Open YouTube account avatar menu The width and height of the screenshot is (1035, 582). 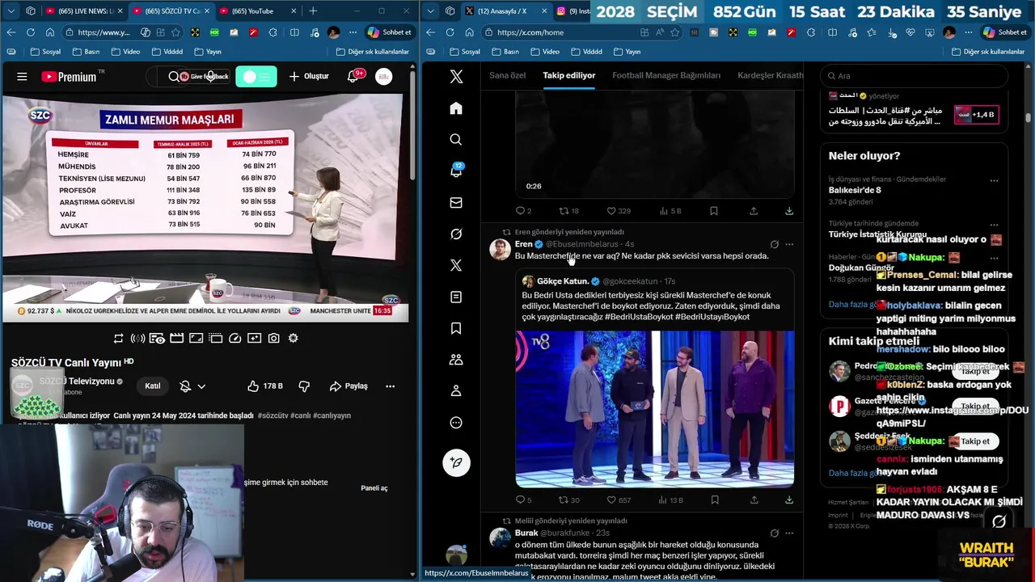tap(383, 76)
